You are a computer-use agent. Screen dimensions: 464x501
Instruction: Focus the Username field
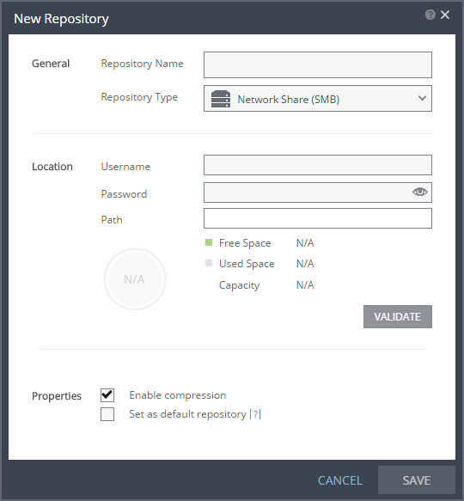tap(318, 165)
